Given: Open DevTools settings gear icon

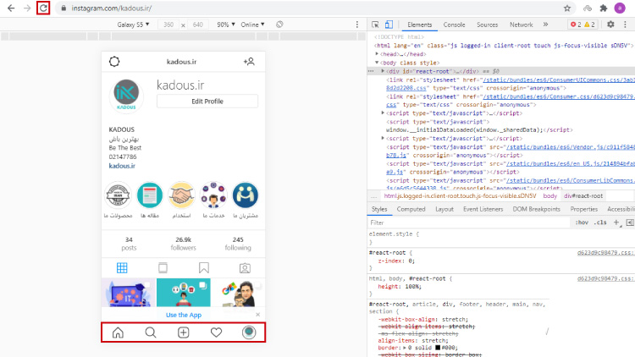Looking at the screenshot, I should pos(610,25).
